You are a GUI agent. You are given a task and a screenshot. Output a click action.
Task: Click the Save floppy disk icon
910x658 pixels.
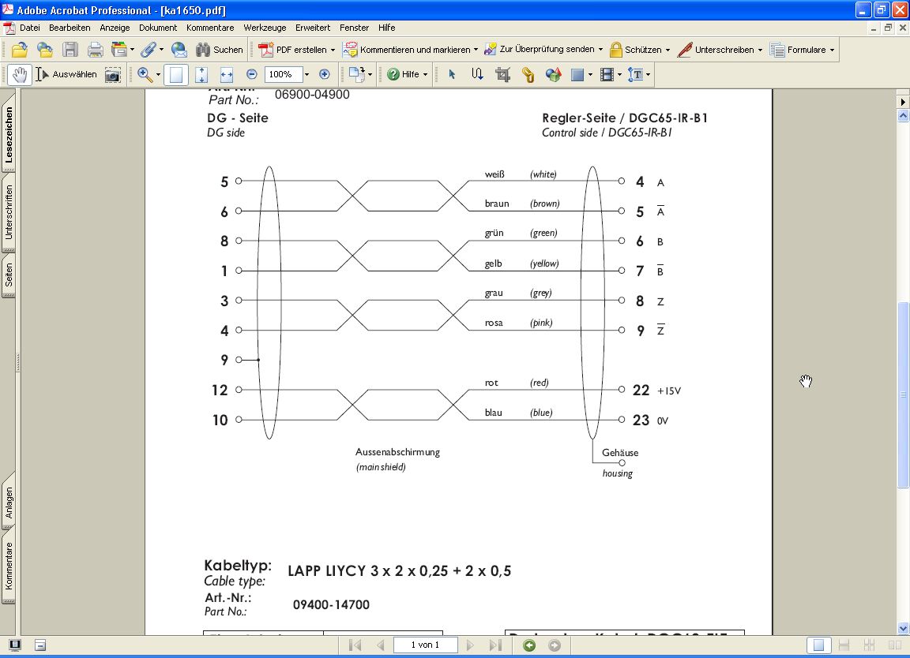point(70,50)
